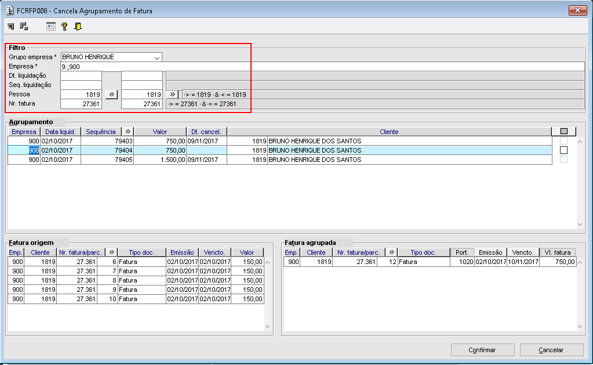Image resolution: width=593 pixels, height=365 pixels.
Task: Click the Data liquid. column header
Action: (x=60, y=132)
